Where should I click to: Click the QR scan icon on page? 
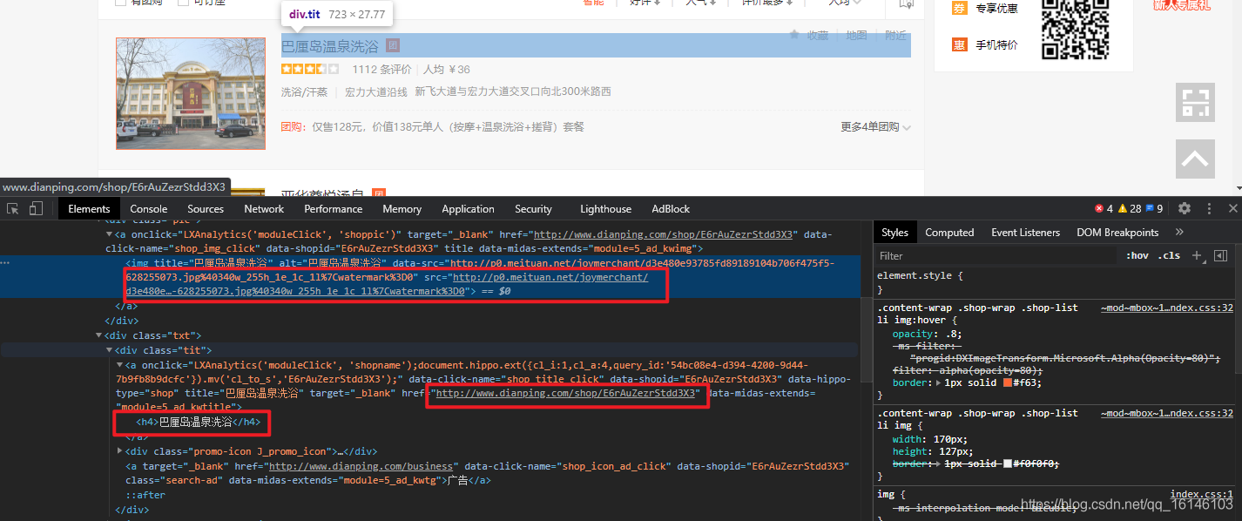point(1195,102)
